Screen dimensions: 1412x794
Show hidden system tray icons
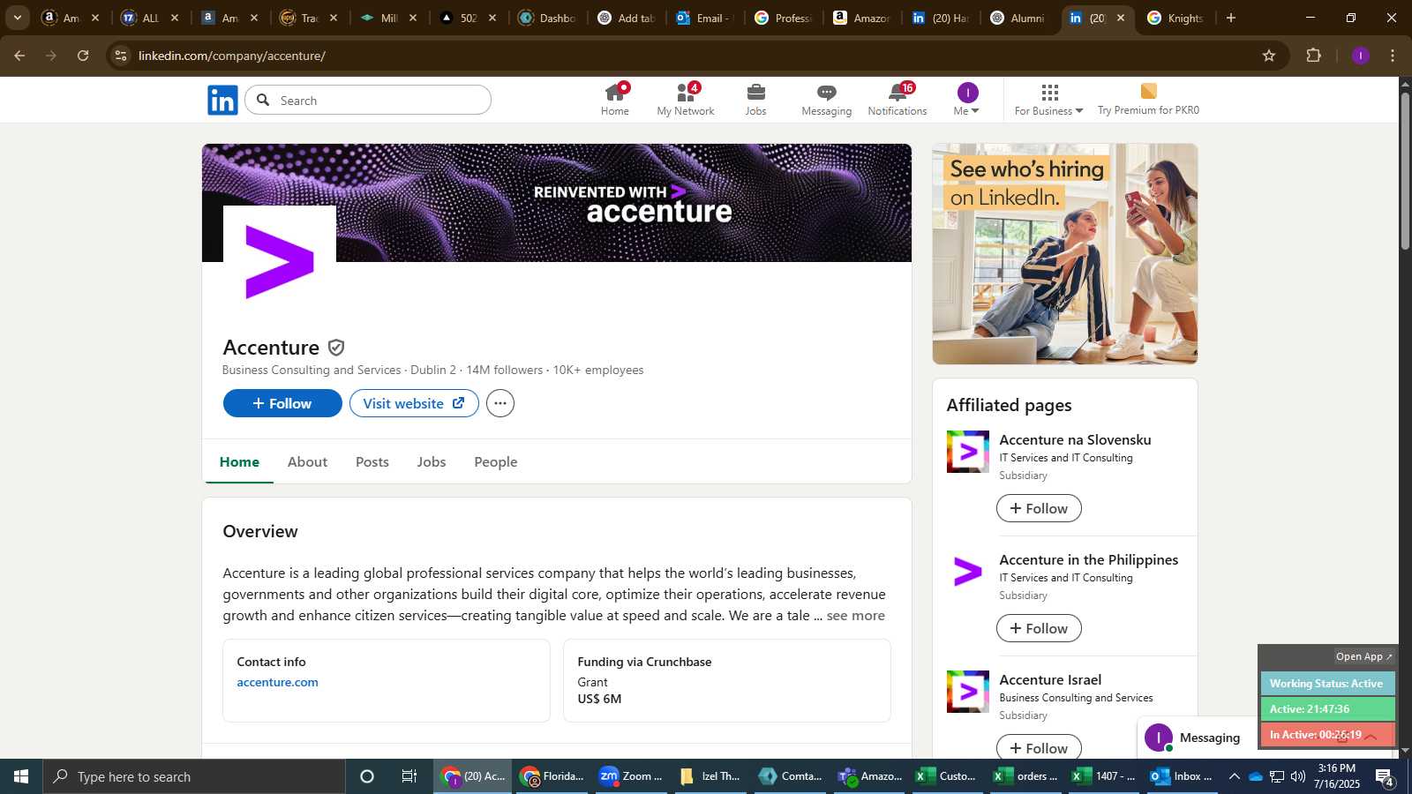1234,776
